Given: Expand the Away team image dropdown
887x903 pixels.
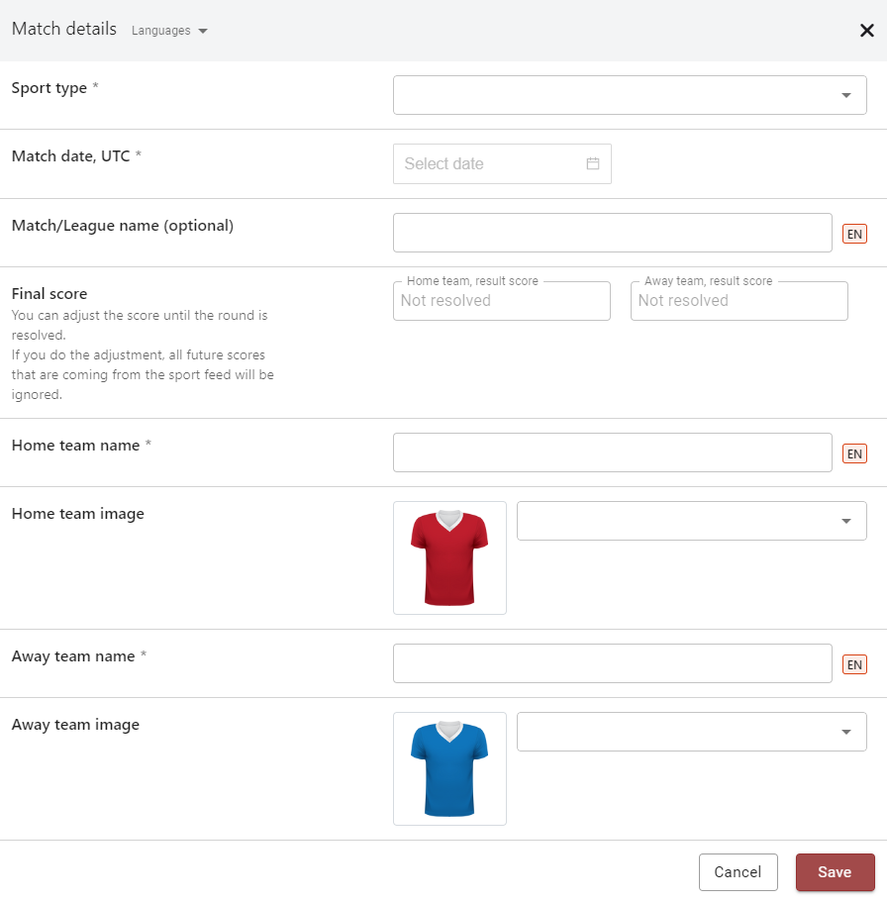Looking at the screenshot, I should (691, 732).
